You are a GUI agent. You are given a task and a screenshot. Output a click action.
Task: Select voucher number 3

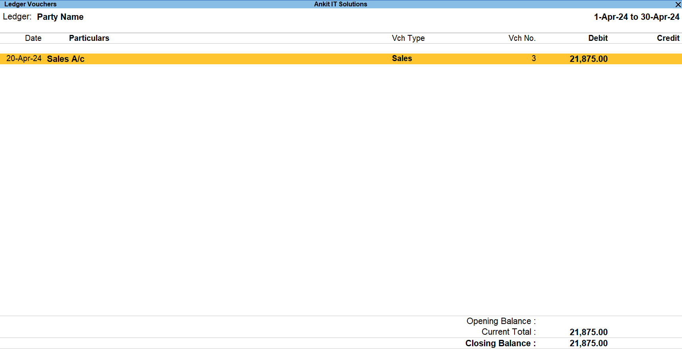(534, 58)
